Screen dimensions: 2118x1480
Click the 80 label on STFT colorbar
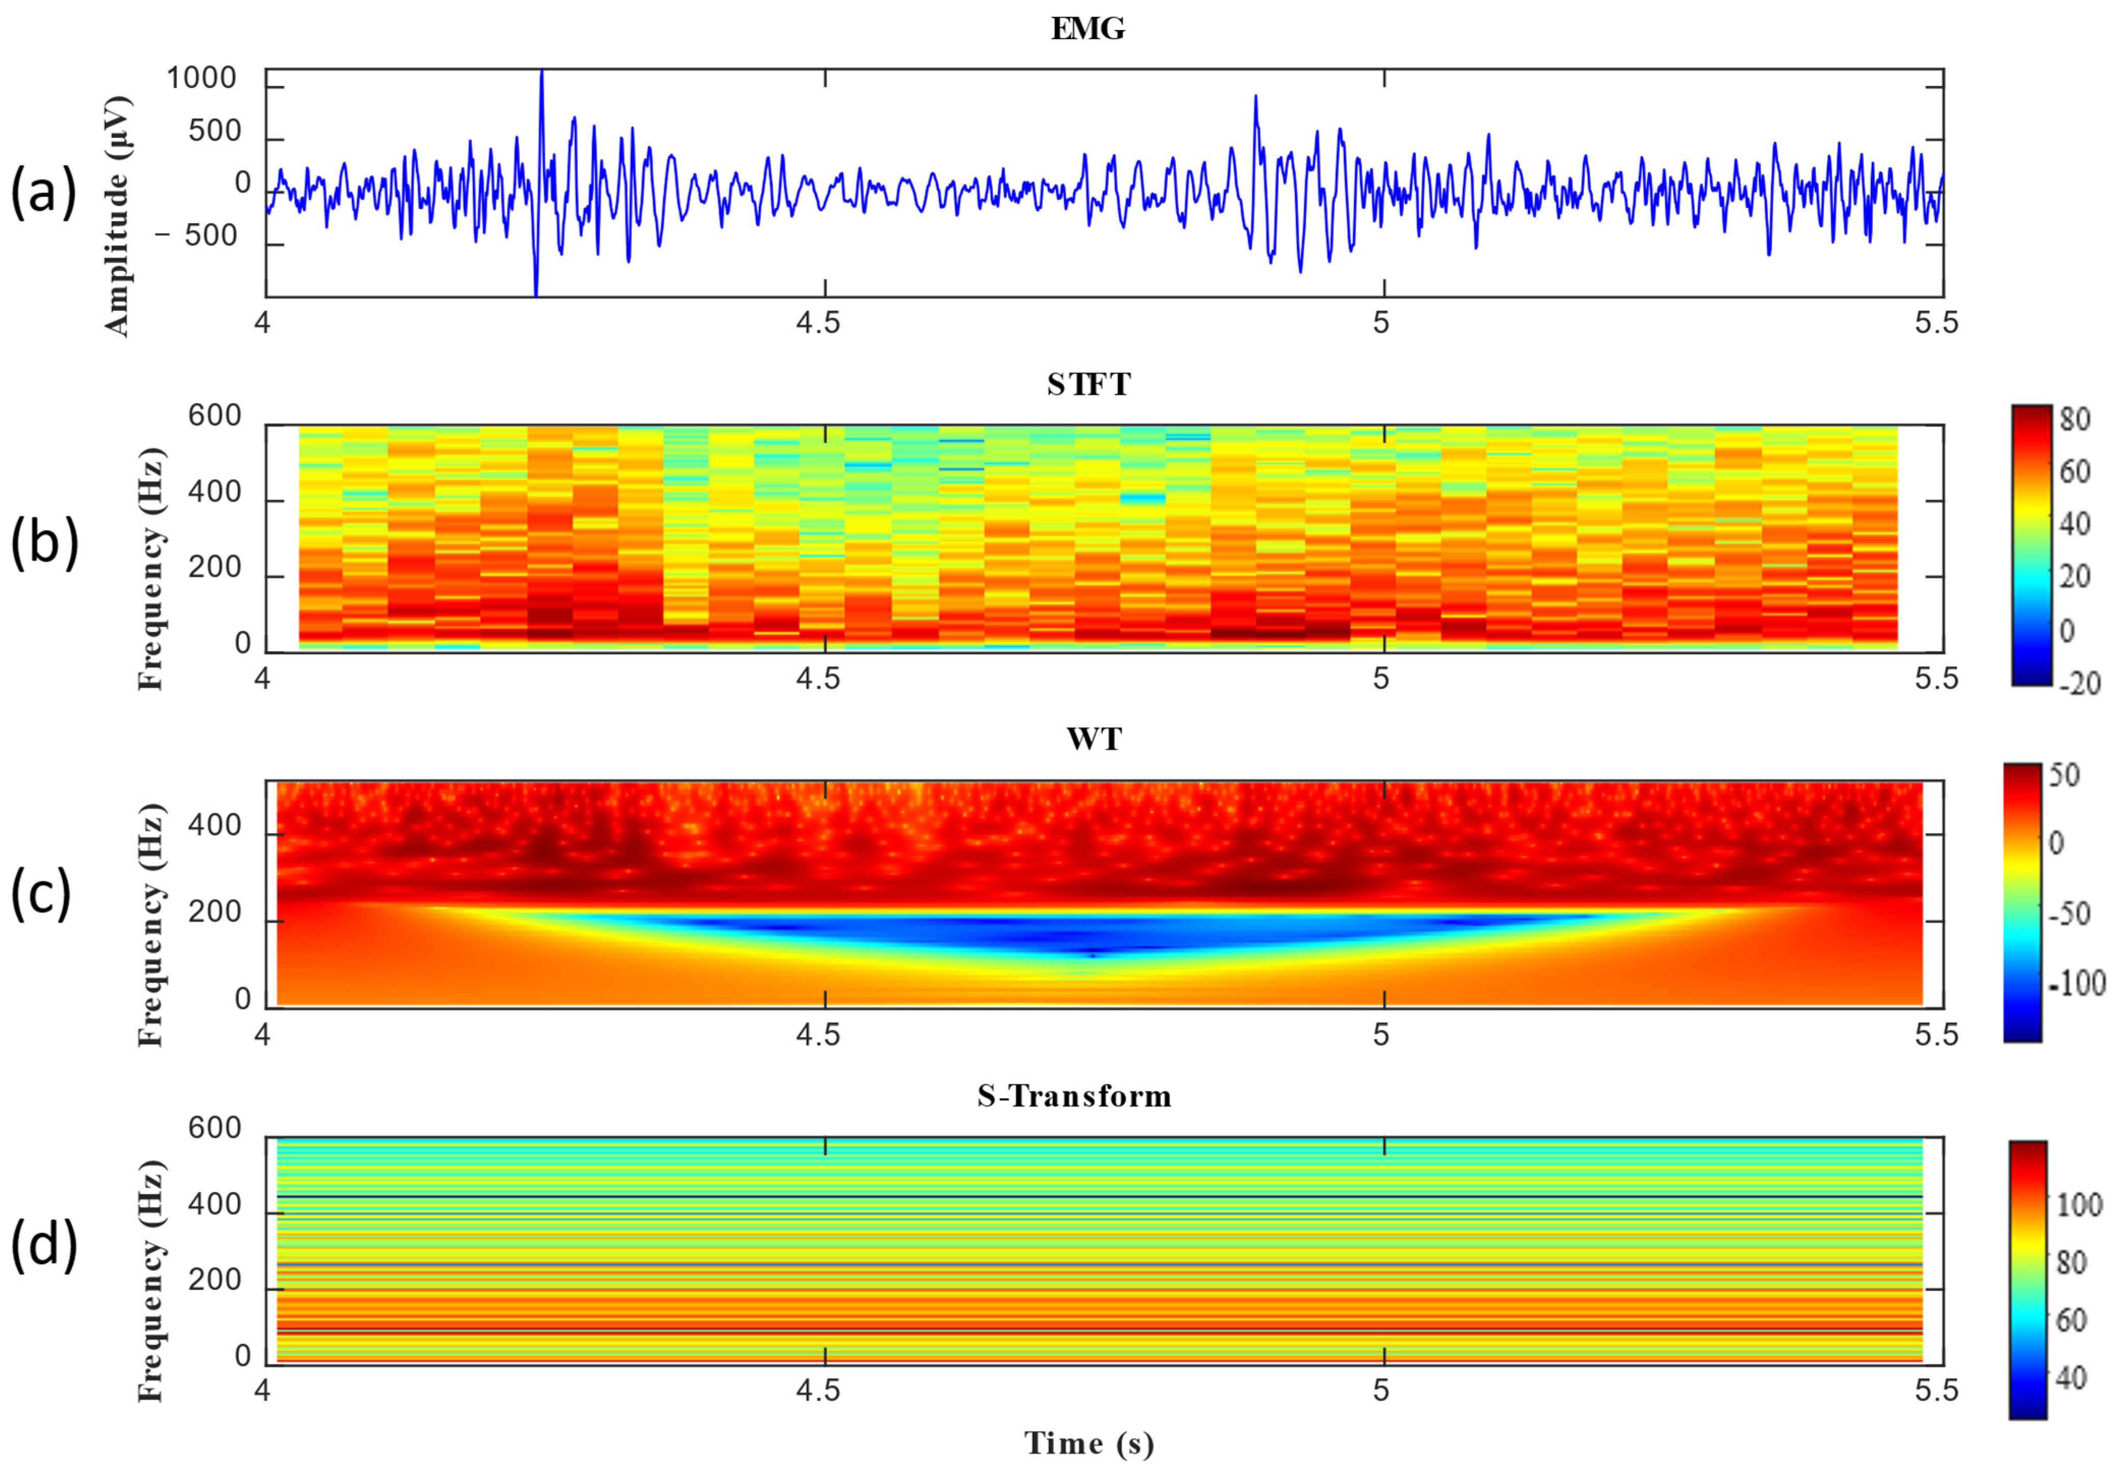pos(2074,420)
